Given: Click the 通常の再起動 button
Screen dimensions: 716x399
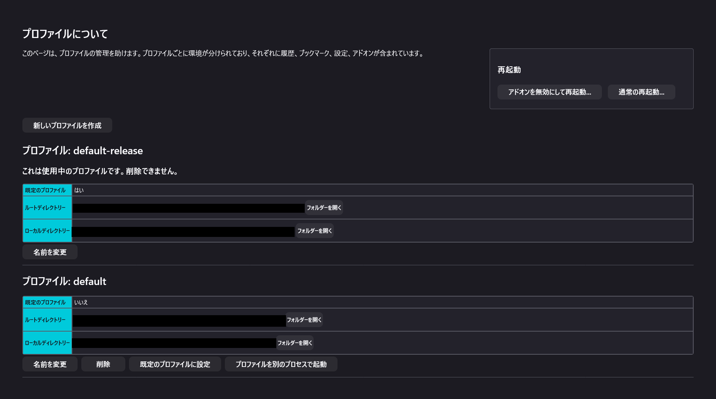Looking at the screenshot, I should pos(641,92).
